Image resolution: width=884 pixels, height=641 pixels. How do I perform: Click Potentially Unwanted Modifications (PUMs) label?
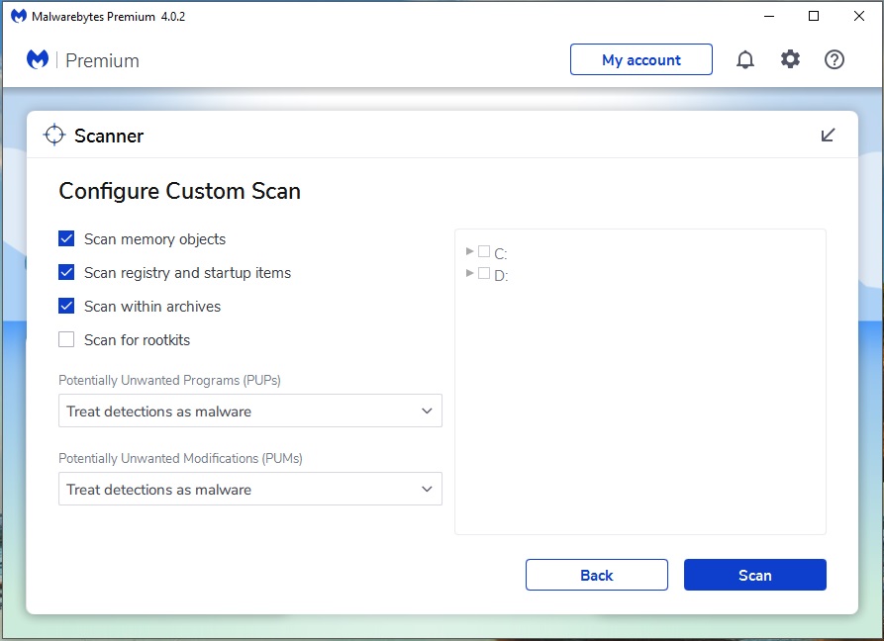tap(180, 459)
